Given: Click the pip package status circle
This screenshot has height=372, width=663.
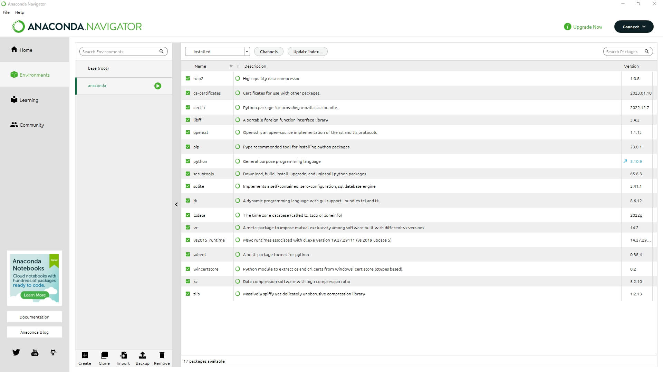Looking at the screenshot, I should click(238, 147).
